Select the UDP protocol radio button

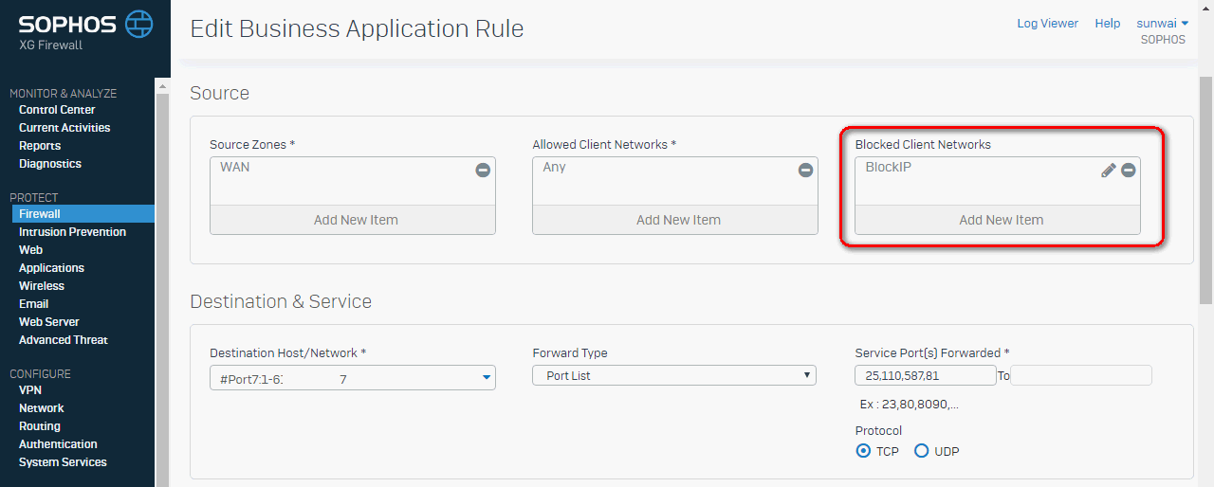tap(921, 451)
